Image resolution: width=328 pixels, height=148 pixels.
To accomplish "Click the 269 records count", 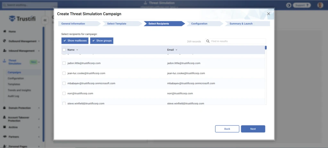I will pyautogui.click(x=194, y=41).
